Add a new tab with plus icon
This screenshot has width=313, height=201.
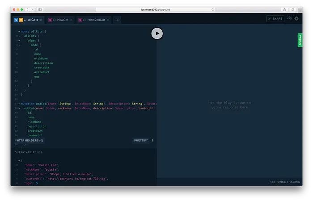(117, 20)
